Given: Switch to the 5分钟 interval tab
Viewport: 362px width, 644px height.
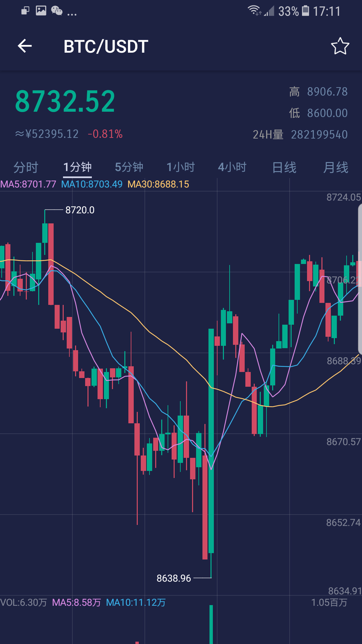Looking at the screenshot, I should [x=129, y=167].
